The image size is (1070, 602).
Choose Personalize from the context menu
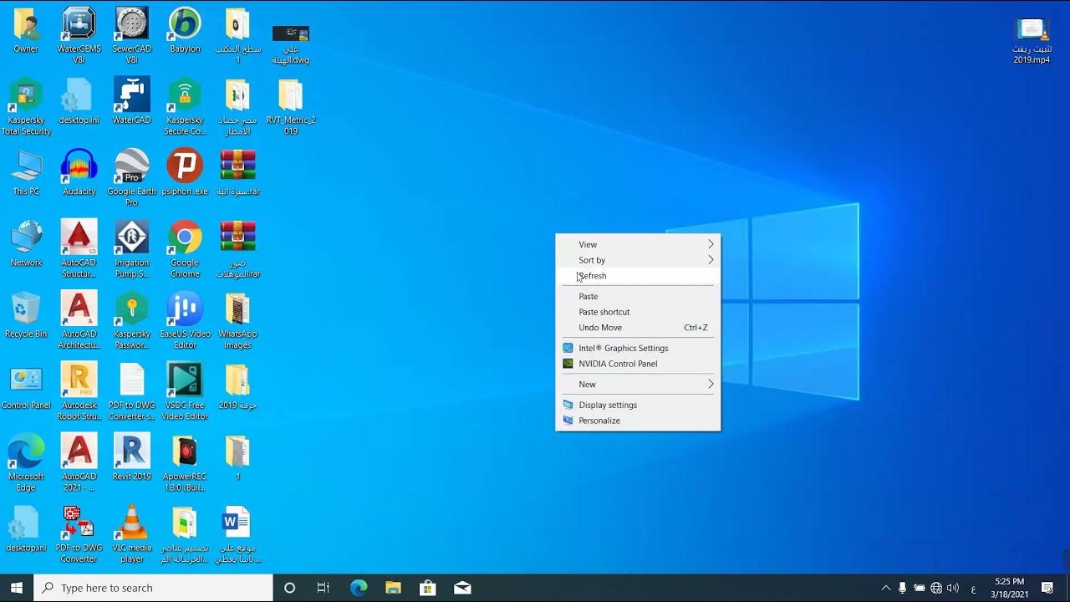pos(638,421)
